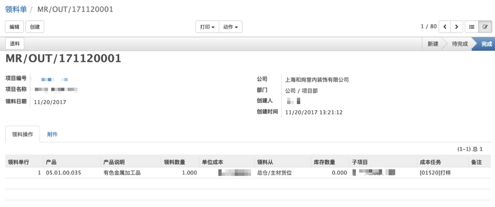Click 领料日期 value 11/20/2017
Viewport: 495px width, 207px height.
(x=50, y=102)
